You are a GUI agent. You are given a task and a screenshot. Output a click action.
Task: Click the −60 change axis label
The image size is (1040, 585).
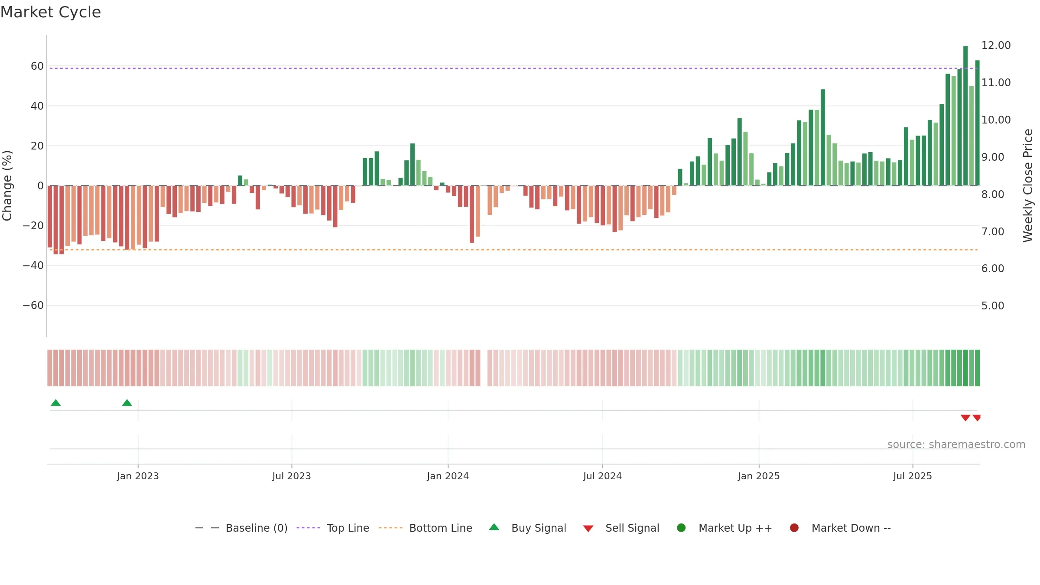tap(33, 305)
